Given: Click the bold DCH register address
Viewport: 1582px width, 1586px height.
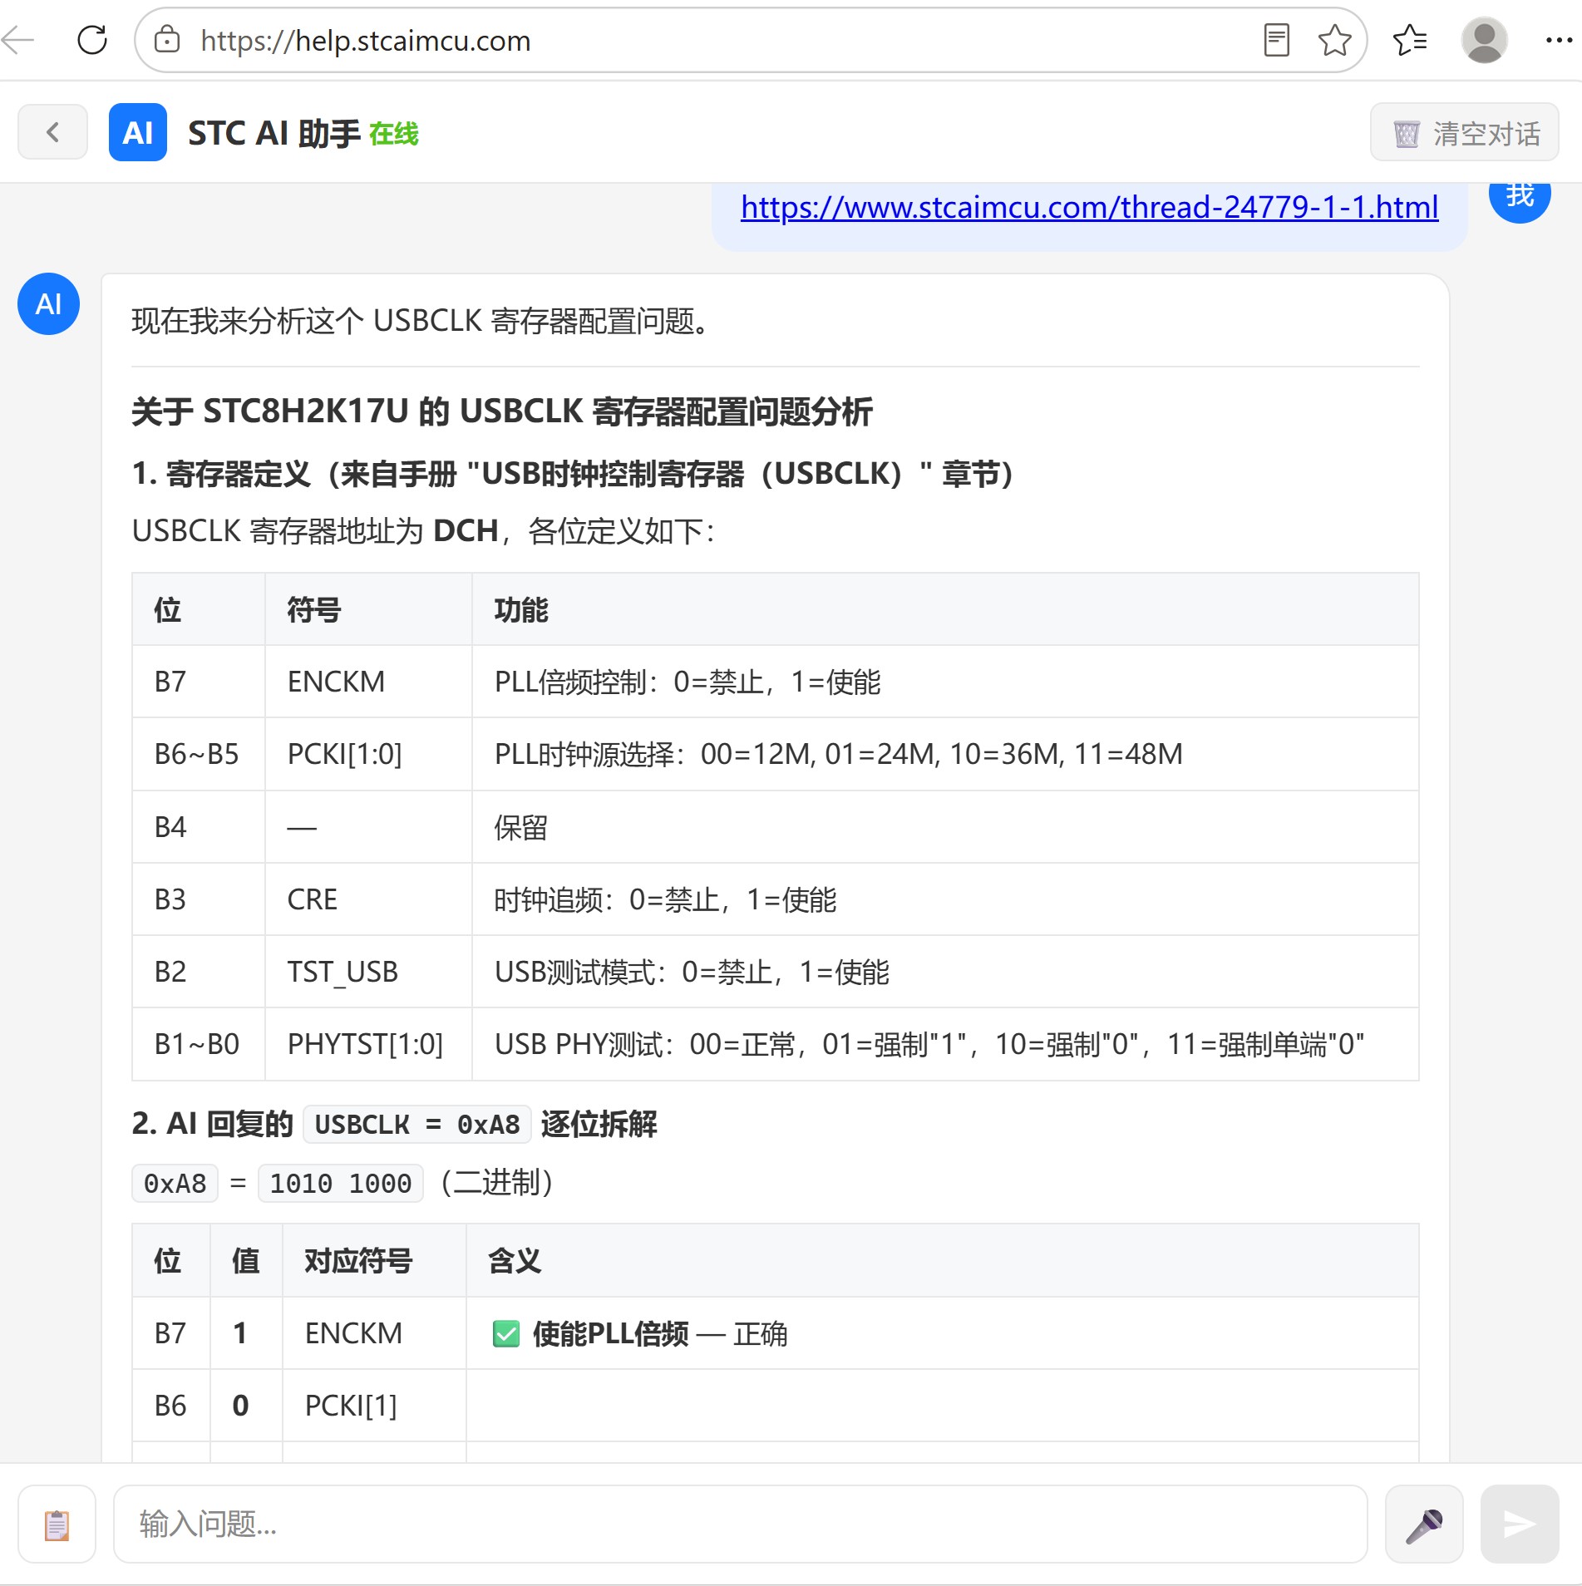Looking at the screenshot, I should 466,531.
